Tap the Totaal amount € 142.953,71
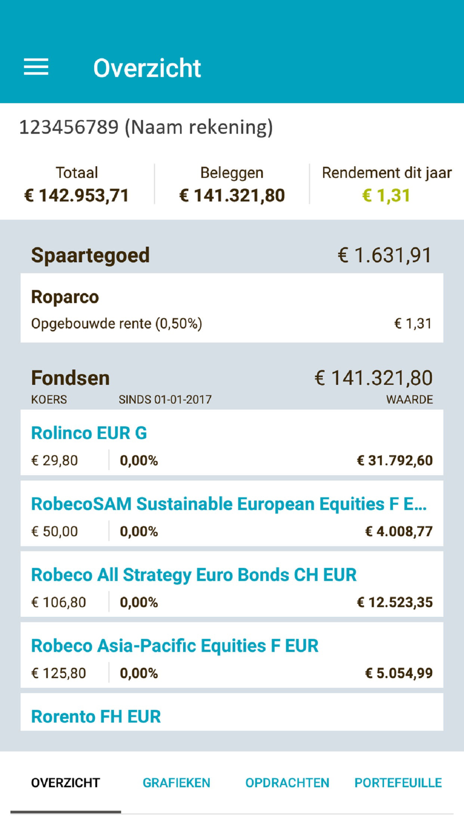Screen dimensions: 464x825 [77, 195]
